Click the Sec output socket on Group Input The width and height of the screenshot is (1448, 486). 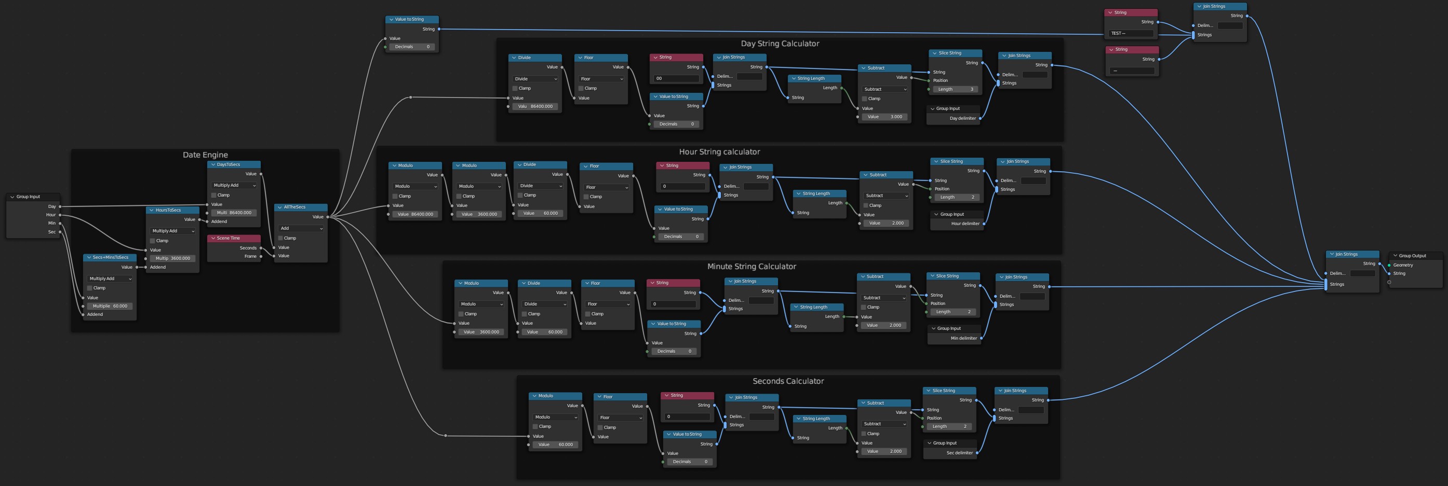60,232
